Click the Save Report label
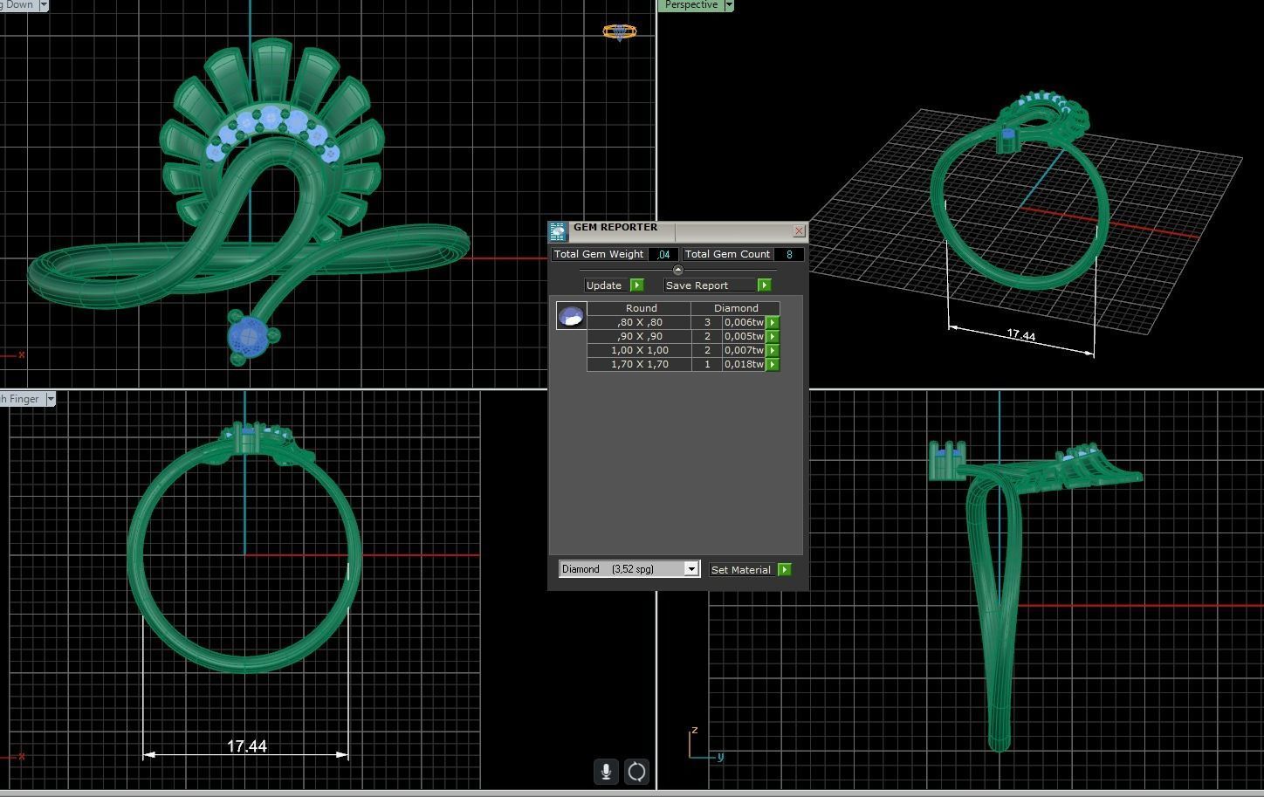 [697, 285]
